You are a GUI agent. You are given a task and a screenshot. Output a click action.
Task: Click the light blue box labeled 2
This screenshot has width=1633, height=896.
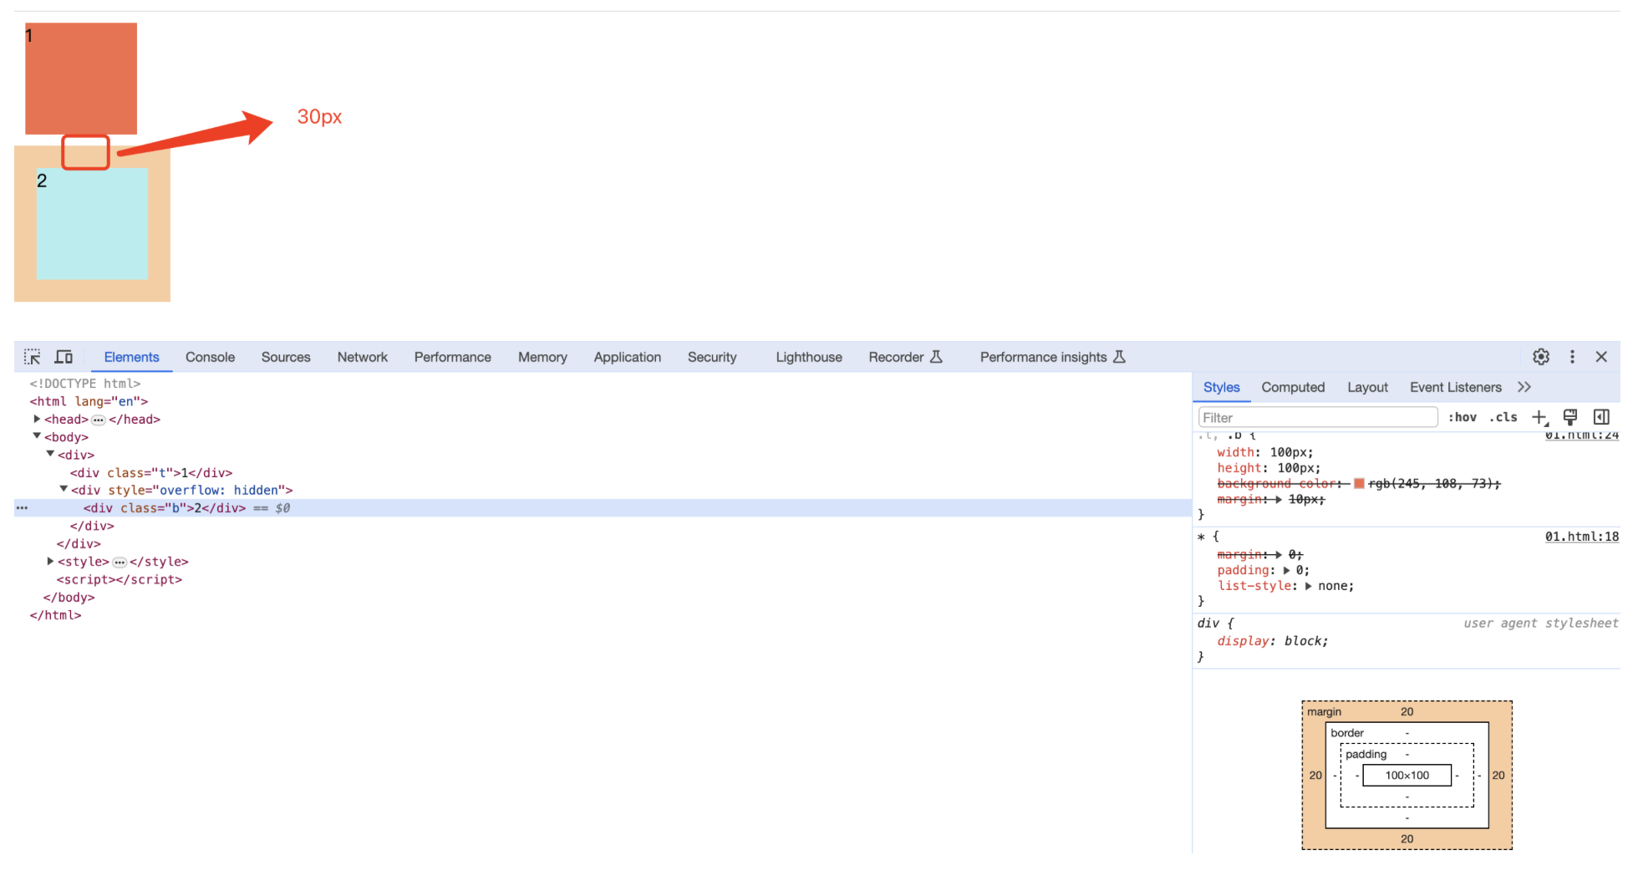tap(92, 224)
